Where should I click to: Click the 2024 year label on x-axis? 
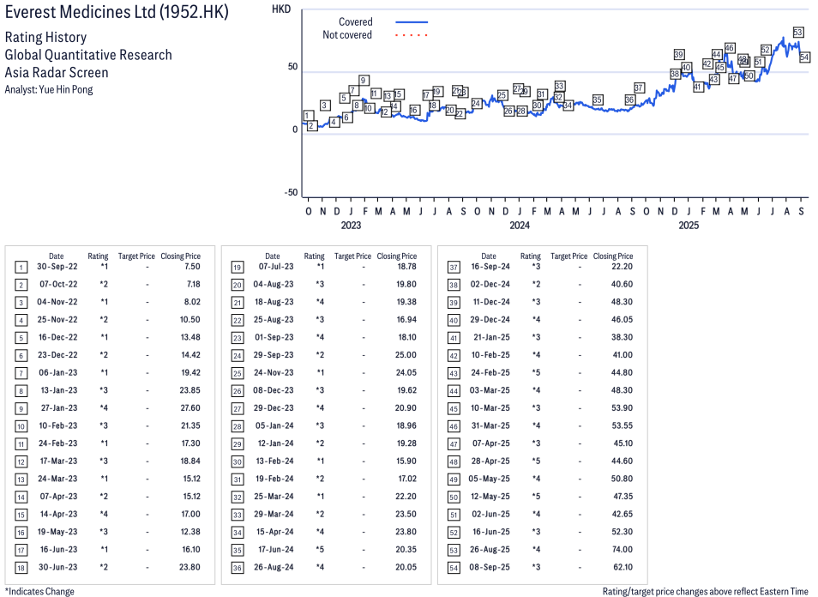(x=520, y=226)
